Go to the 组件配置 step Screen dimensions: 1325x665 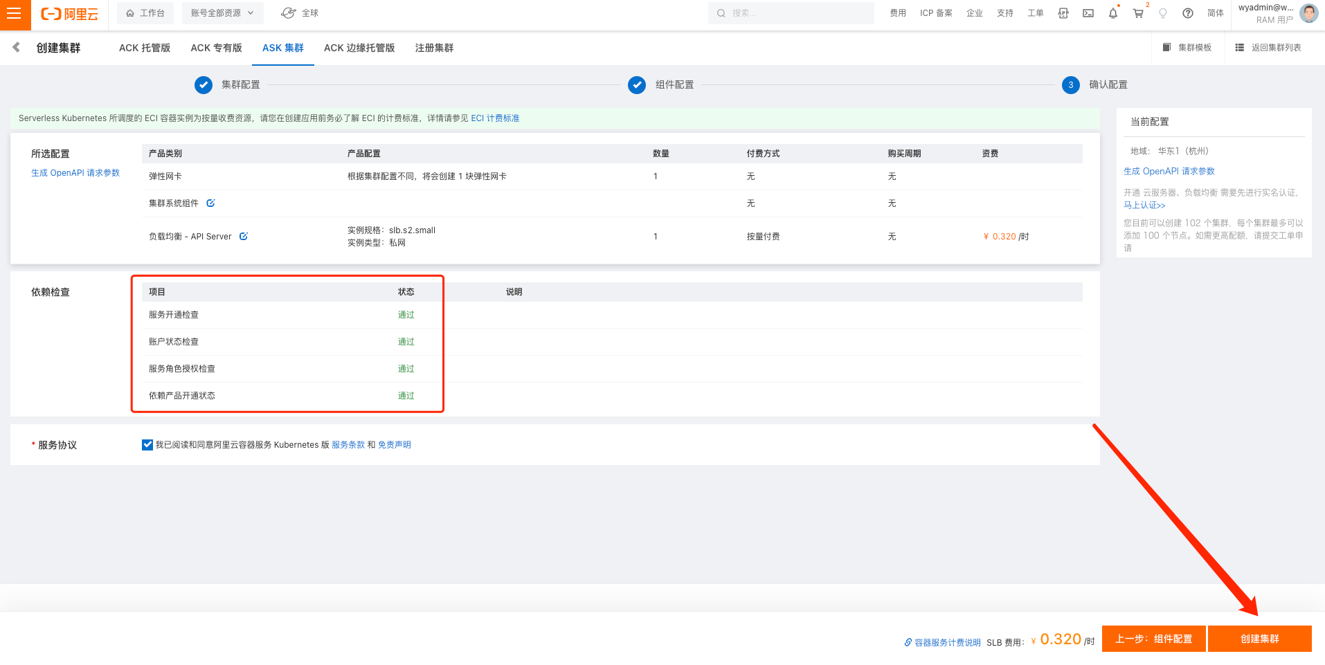point(661,84)
